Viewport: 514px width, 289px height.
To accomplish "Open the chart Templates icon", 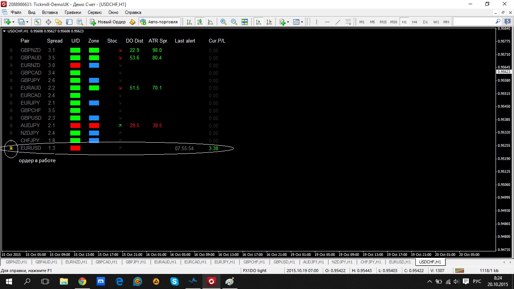I will click(x=297, y=22).
